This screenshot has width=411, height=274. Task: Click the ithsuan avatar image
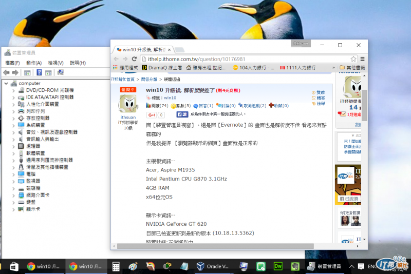tap(128, 104)
